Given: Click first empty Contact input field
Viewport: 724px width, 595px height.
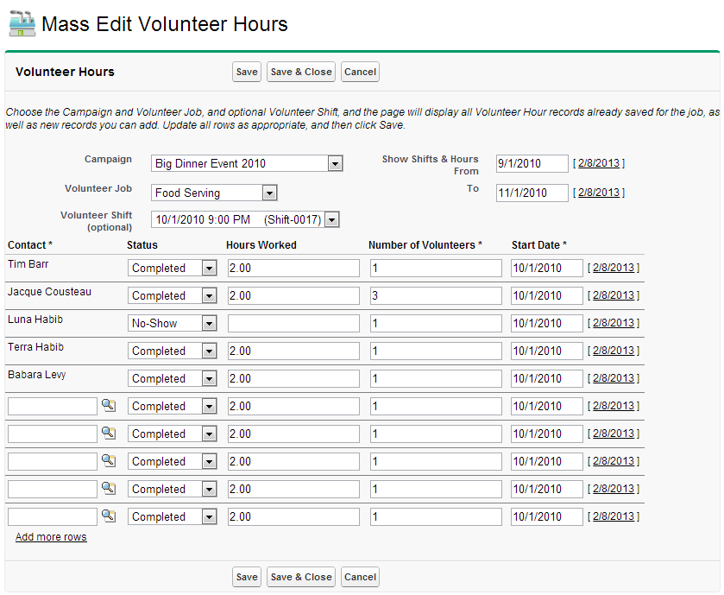Looking at the screenshot, I should pos(53,407).
